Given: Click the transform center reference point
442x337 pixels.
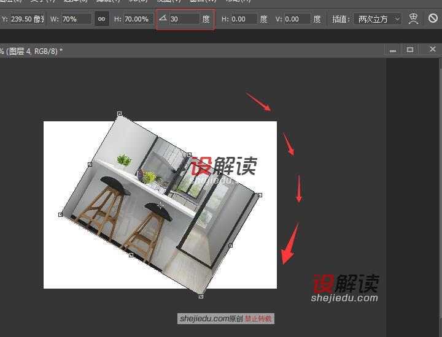Looking at the screenshot, I should click(x=160, y=205).
